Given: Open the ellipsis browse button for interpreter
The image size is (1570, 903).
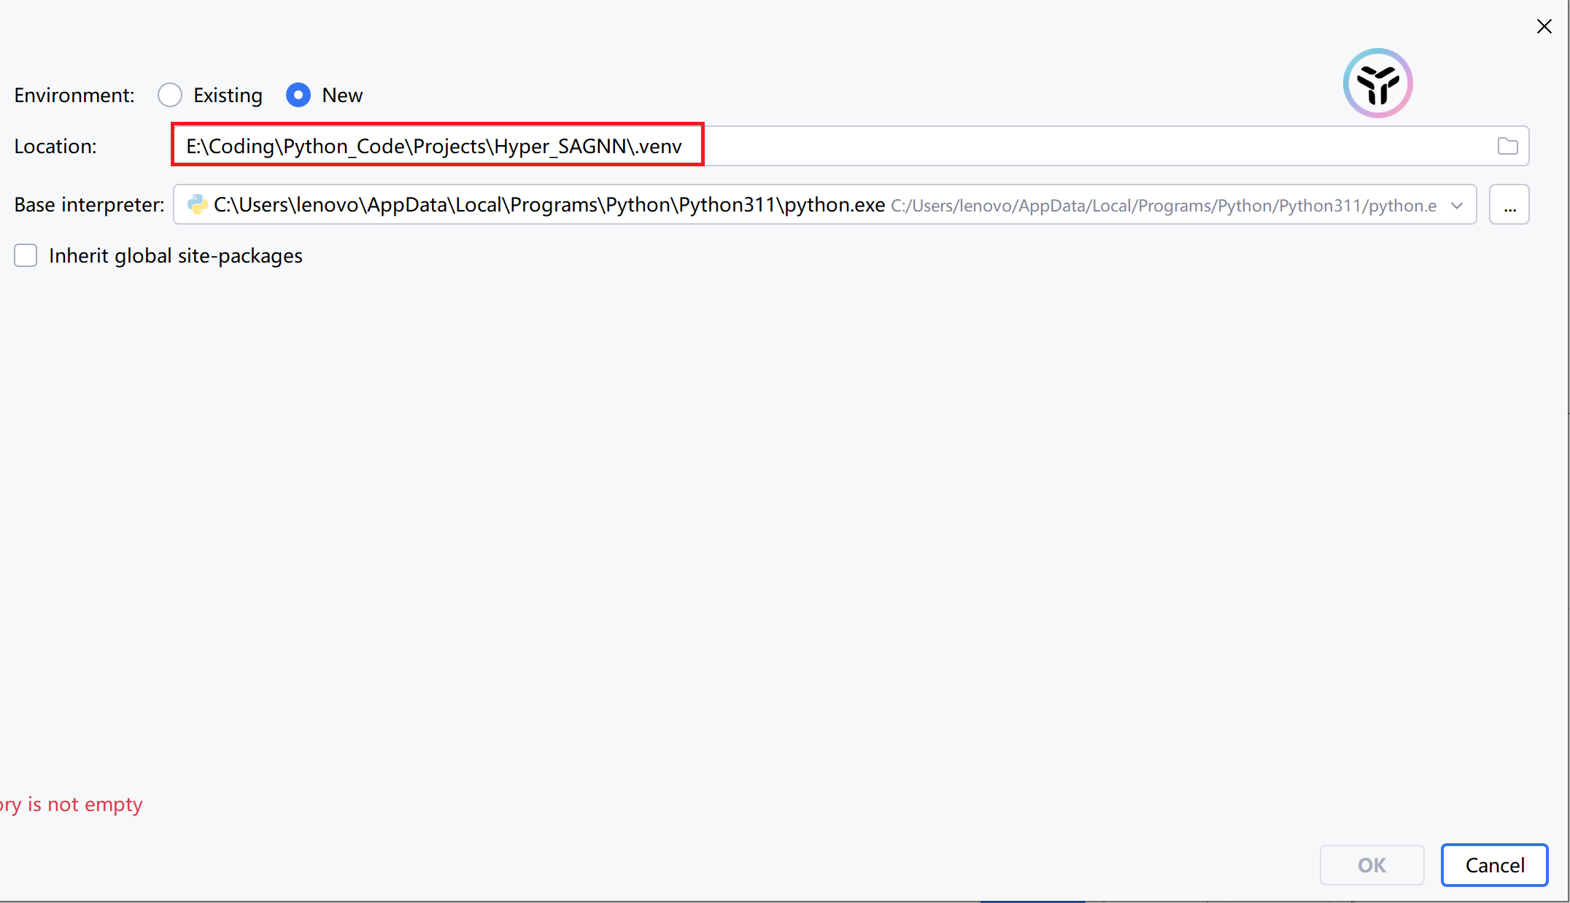Looking at the screenshot, I should (1509, 205).
